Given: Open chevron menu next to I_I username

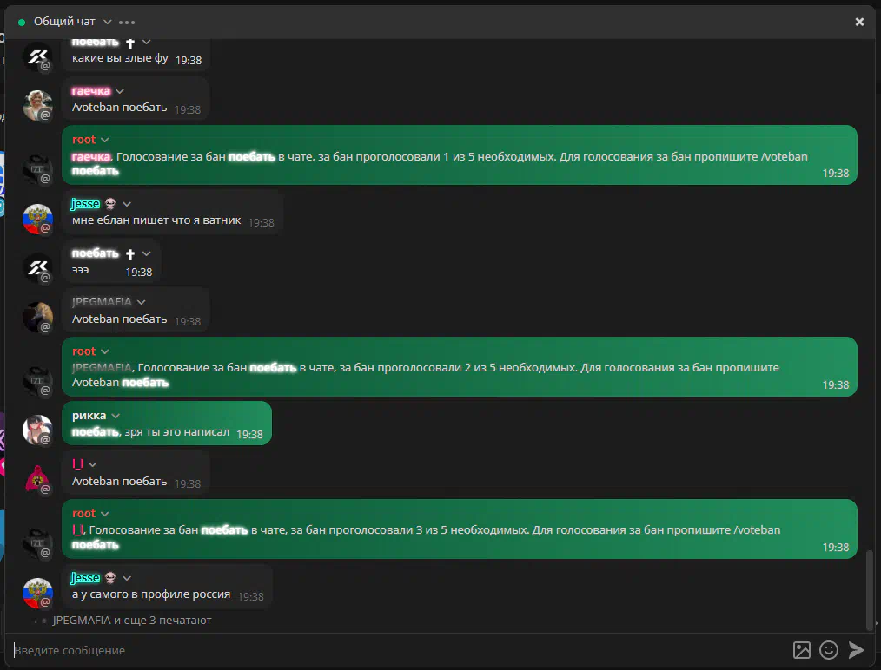Looking at the screenshot, I should [x=93, y=464].
